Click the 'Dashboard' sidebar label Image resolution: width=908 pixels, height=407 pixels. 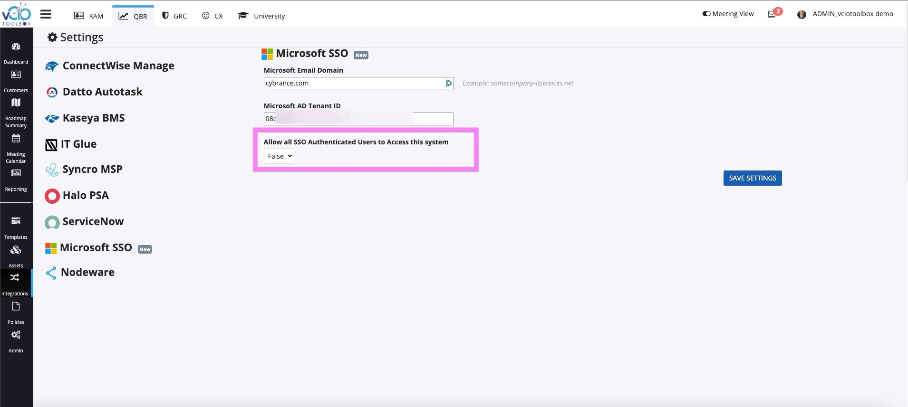tap(16, 62)
